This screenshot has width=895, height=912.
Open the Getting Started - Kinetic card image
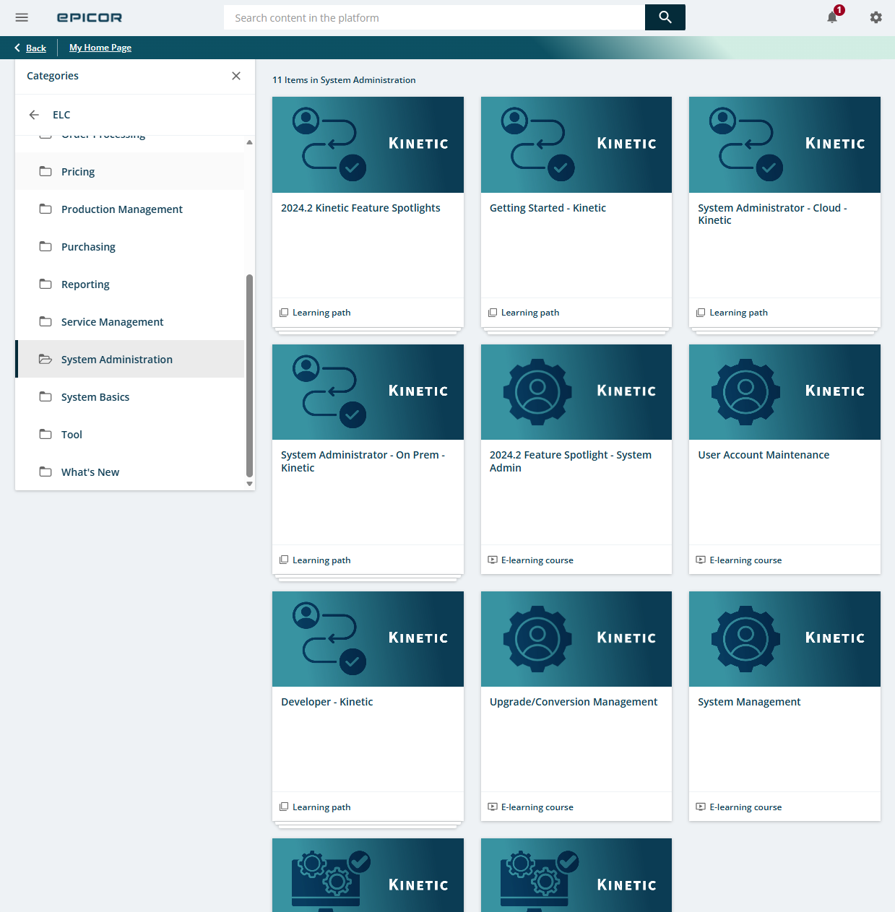[576, 144]
